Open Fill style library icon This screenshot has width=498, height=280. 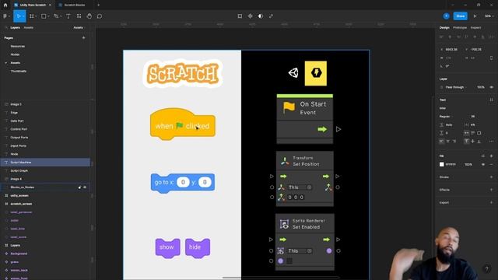(482, 156)
